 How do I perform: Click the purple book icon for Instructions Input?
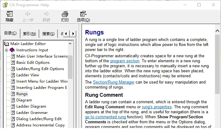click(x=12, y=50)
